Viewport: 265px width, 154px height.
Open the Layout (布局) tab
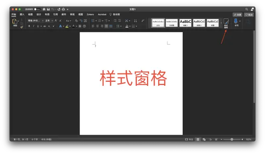click(x=47, y=14)
